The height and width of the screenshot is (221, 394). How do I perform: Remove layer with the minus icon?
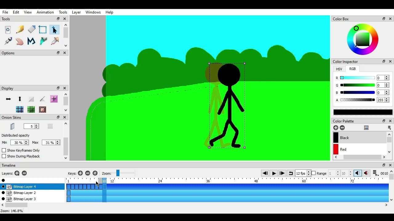click(24, 173)
